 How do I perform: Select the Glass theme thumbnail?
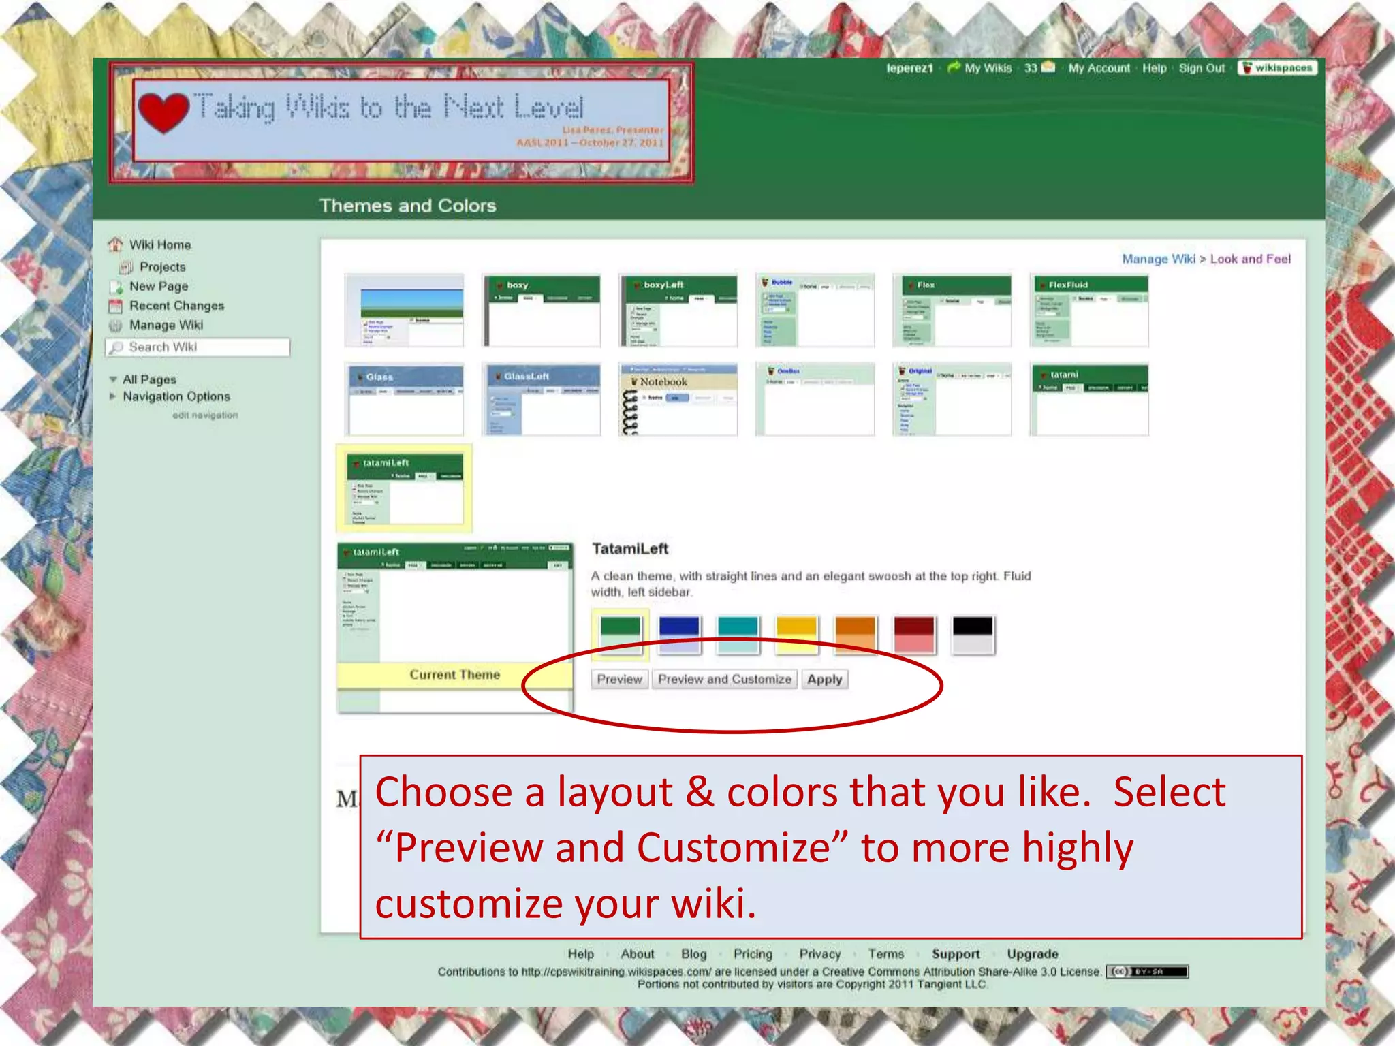[x=405, y=399]
